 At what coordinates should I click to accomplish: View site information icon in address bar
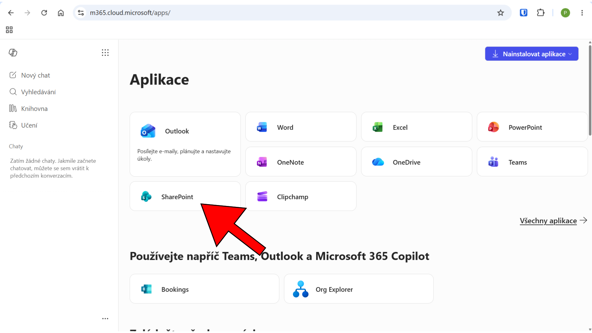[x=81, y=13]
